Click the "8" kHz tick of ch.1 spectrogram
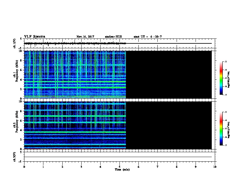 click(21, 61)
